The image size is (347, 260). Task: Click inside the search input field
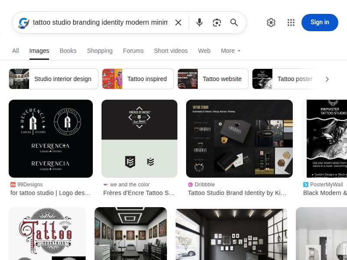click(x=100, y=23)
